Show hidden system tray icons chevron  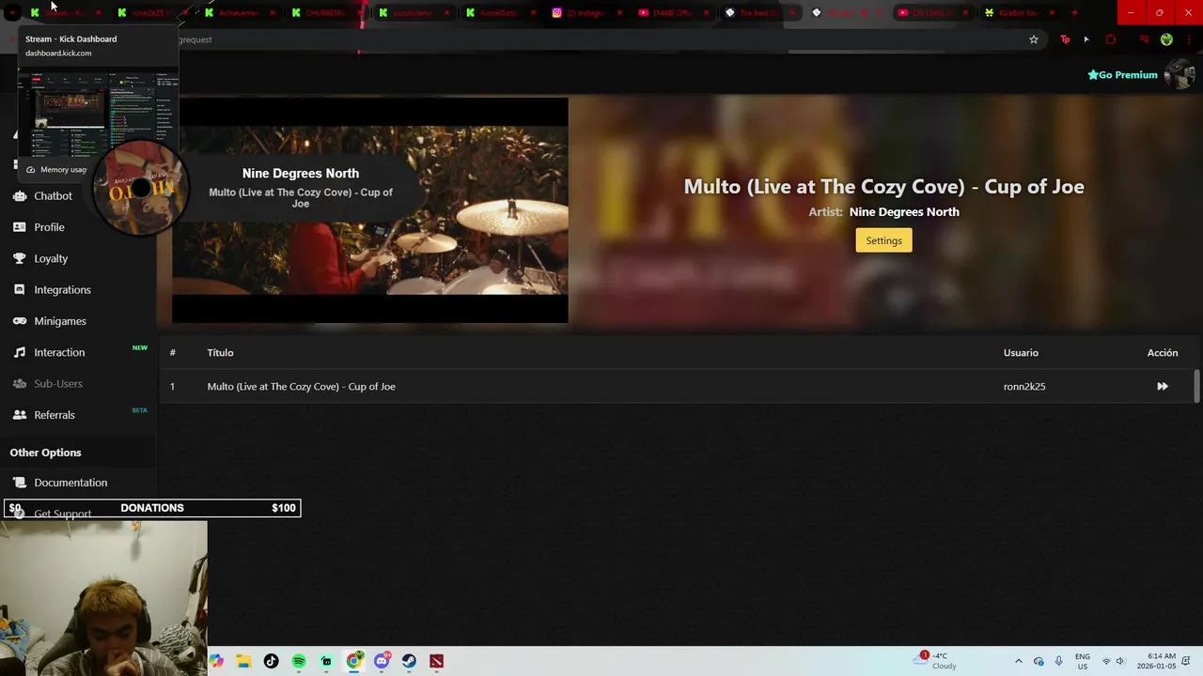pyautogui.click(x=1018, y=661)
